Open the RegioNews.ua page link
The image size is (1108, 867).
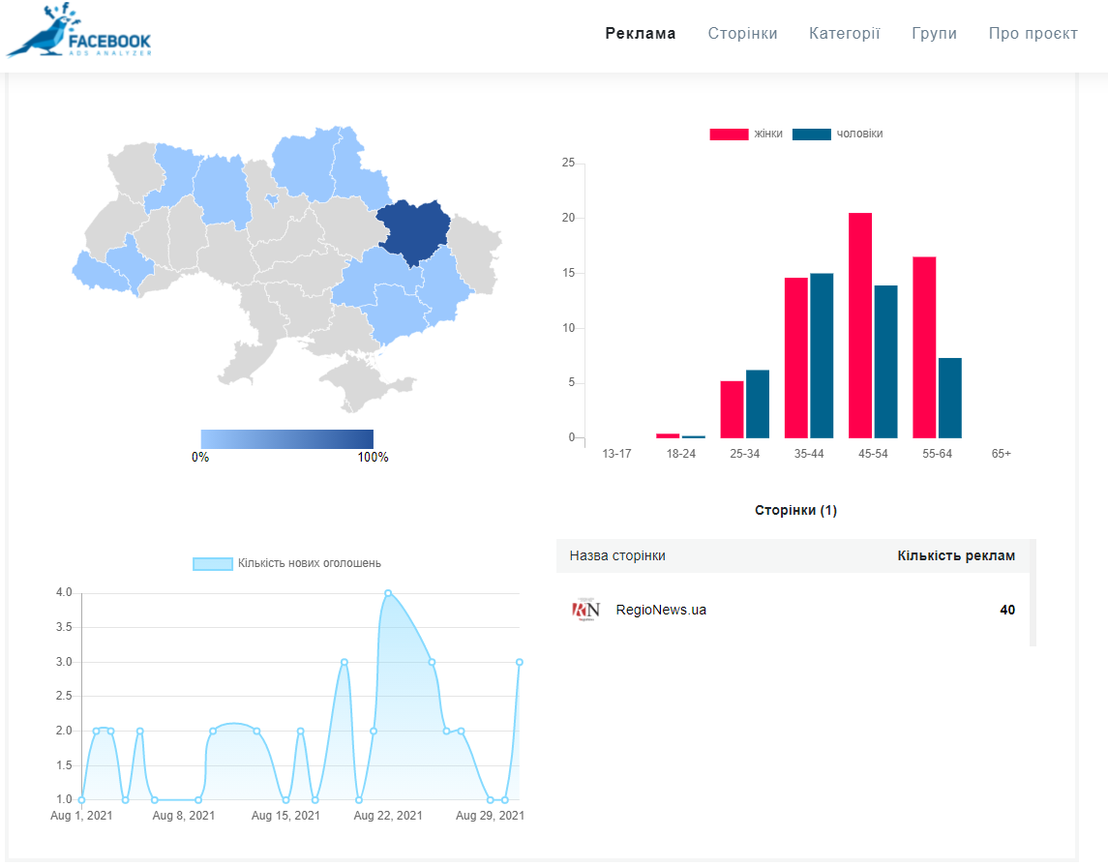[661, 610]
